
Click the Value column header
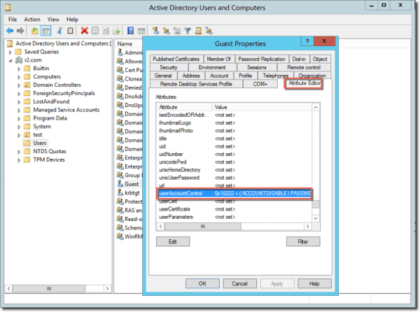click(x=262, y=107)
